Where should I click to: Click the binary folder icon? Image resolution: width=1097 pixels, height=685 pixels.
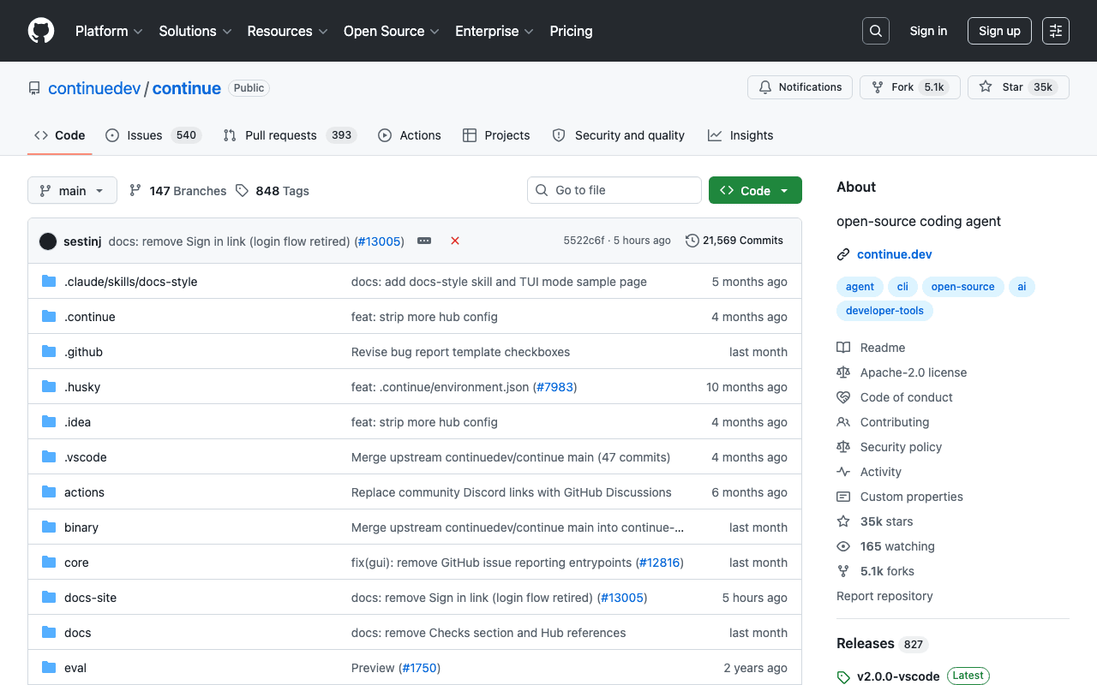49,527
